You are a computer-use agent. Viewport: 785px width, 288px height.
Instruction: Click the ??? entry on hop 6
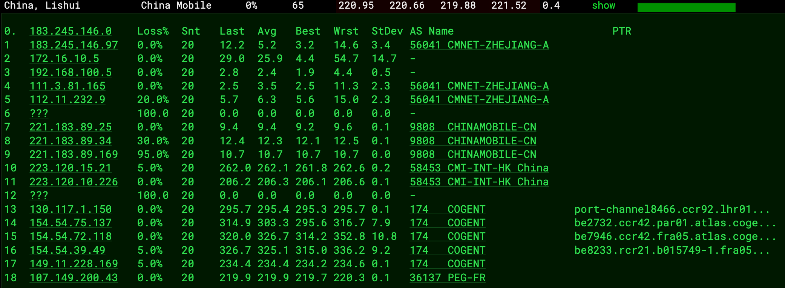(39, 114)
